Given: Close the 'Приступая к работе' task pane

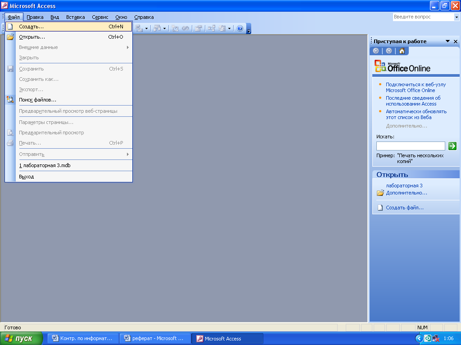Looking at the screenshot, I should 456,41.
